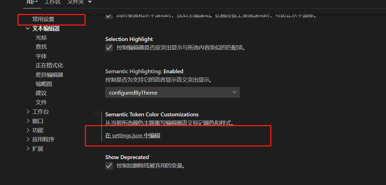Toggle the Selection Highlight checkbox
This screenshot has width=386, height=185.
[109, 48]
